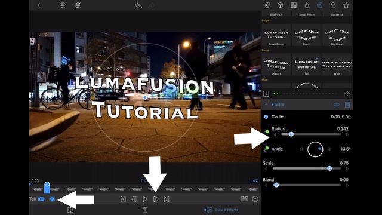382x215 pixels.
Task: Click the blue keyframe playhead on timeline
Action: [x=47, y=187]
